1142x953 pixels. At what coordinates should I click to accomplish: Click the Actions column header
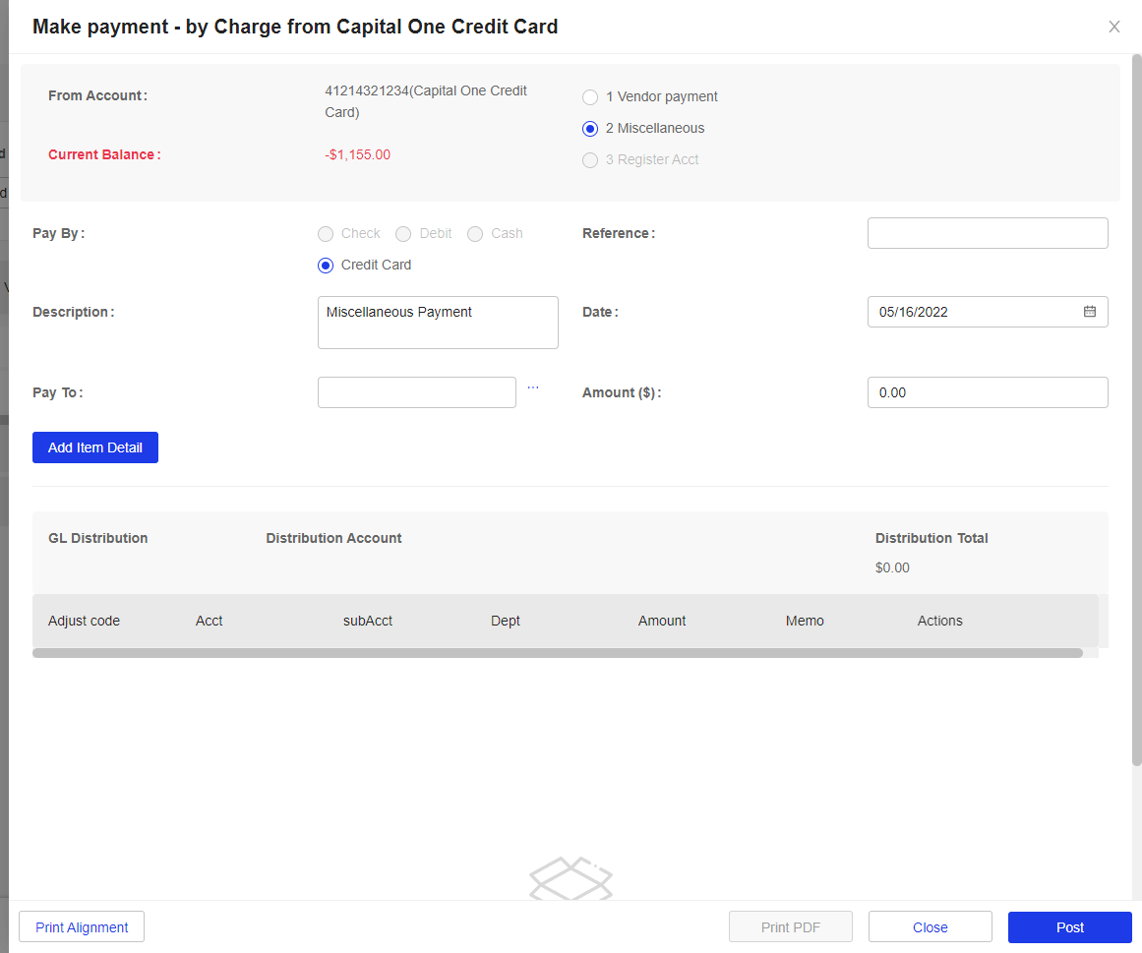tap(939, 621)
